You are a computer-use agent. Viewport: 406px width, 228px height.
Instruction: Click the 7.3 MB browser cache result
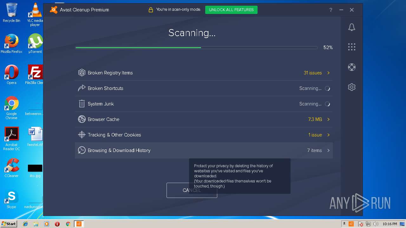315,119
